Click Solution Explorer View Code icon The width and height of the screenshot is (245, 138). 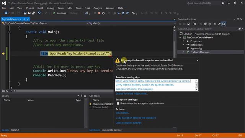click(x=215, y=24)
